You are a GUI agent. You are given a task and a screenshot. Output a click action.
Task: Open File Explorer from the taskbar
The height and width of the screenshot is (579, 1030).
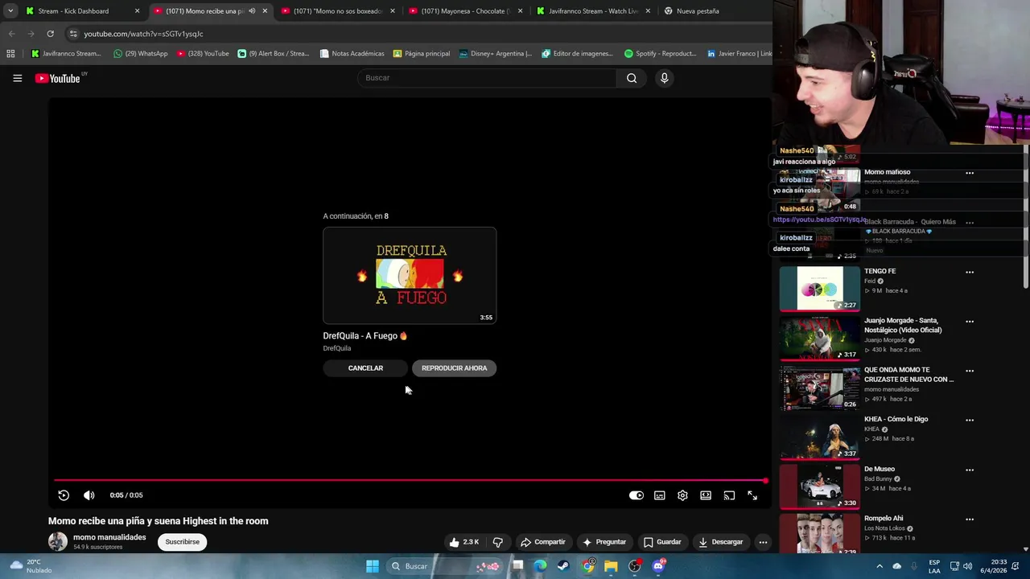pyautogui.click(x=611, y=566)
